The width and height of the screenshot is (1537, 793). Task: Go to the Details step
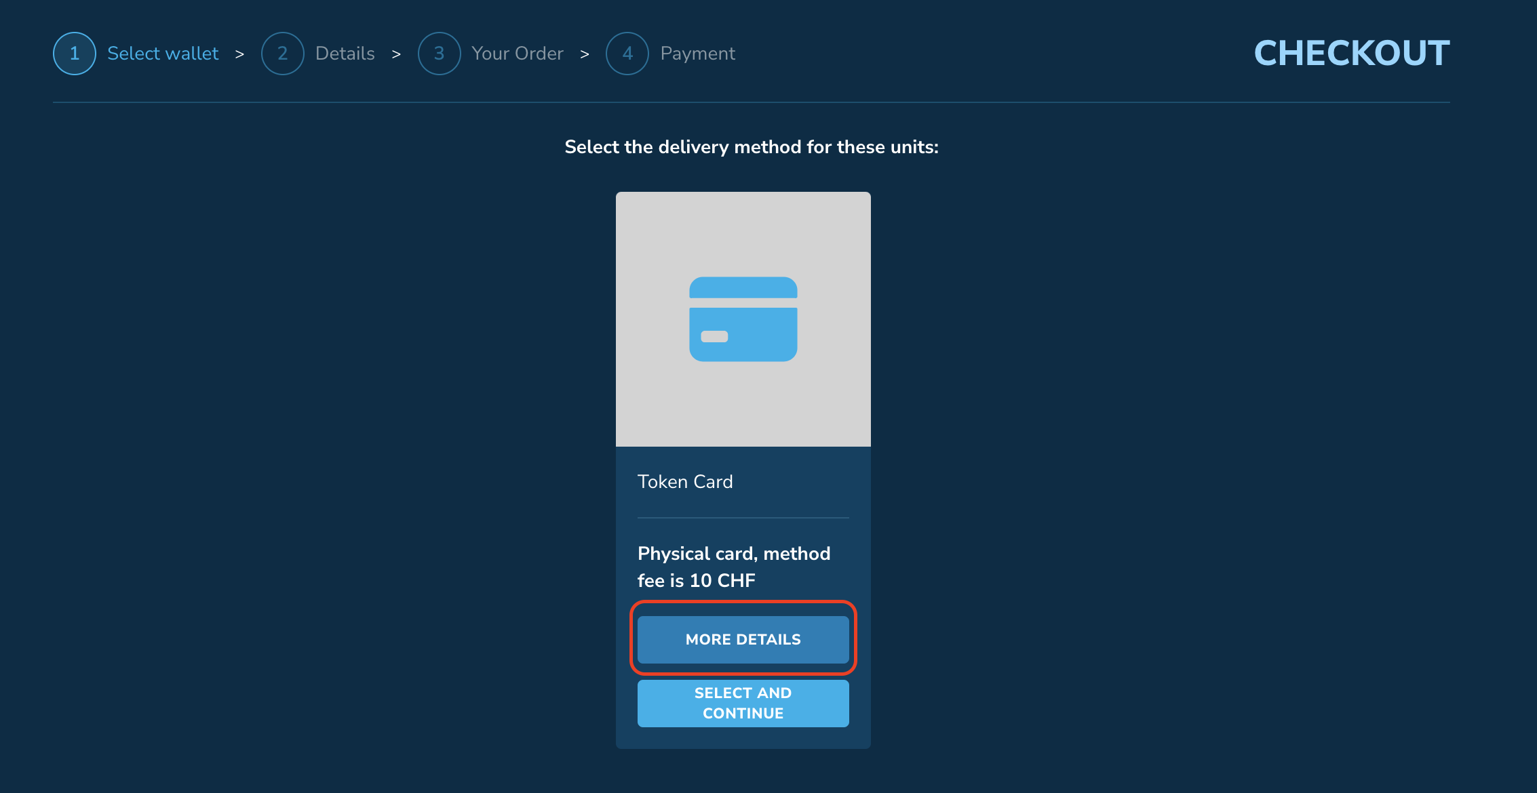pos(345,54)
